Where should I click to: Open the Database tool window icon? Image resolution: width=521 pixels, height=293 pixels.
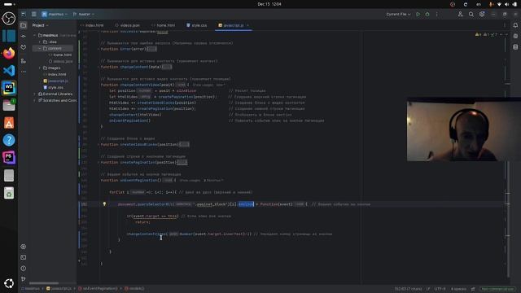coord(515,47)
